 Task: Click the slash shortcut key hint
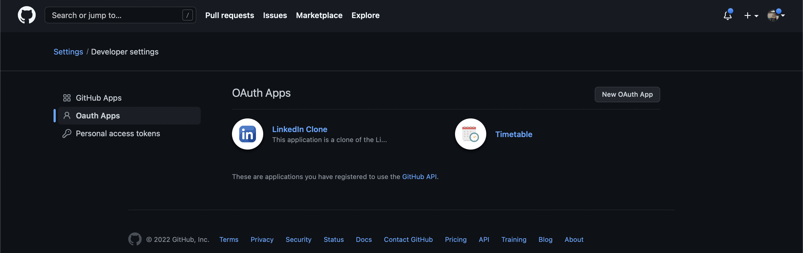(187, 15)
